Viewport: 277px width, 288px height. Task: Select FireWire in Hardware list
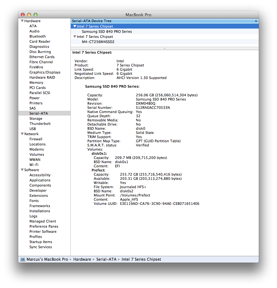pyautogui.click(x=36, y=67)
